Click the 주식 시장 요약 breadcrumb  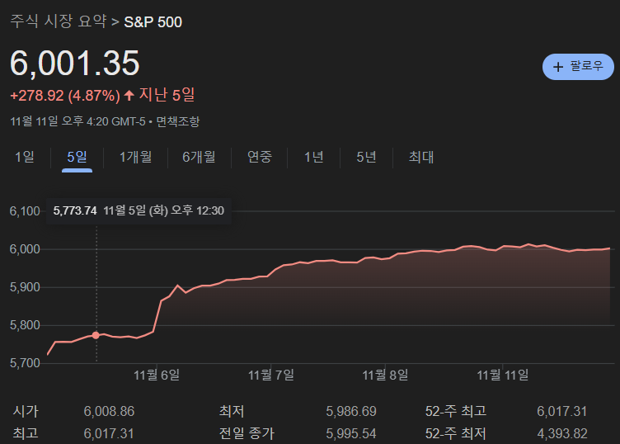[59, 21]
